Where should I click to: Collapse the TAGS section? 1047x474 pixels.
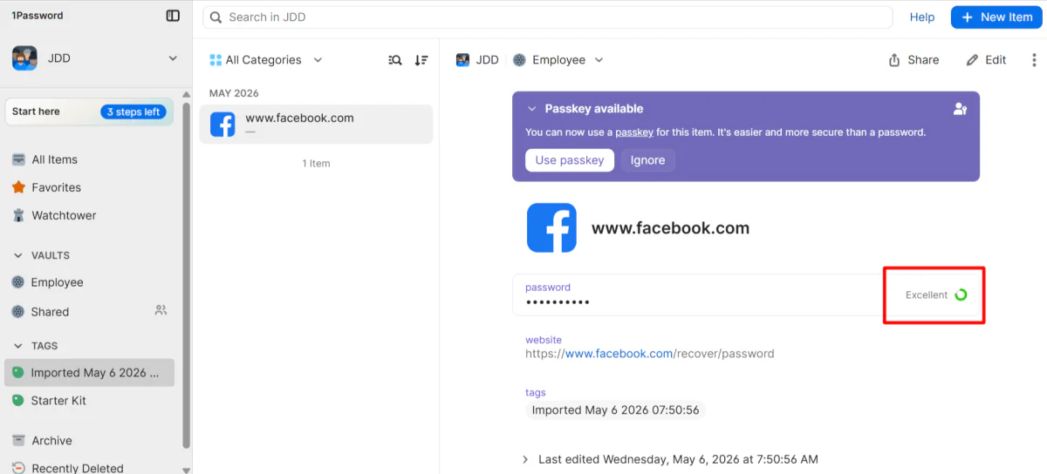coord(18,346)
